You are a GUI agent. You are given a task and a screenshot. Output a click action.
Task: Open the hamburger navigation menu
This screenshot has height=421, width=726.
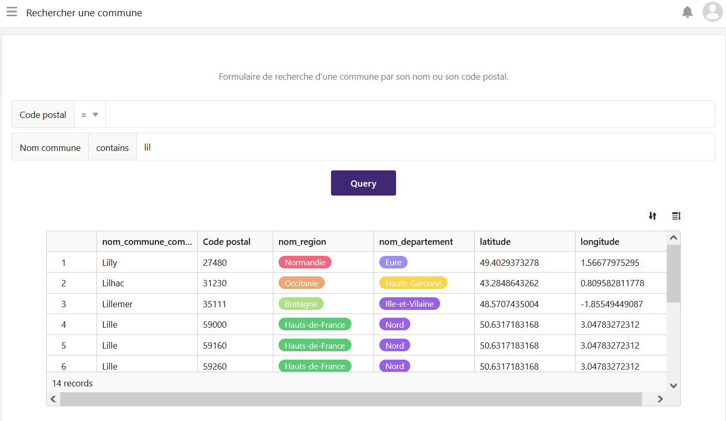(12, 12)
